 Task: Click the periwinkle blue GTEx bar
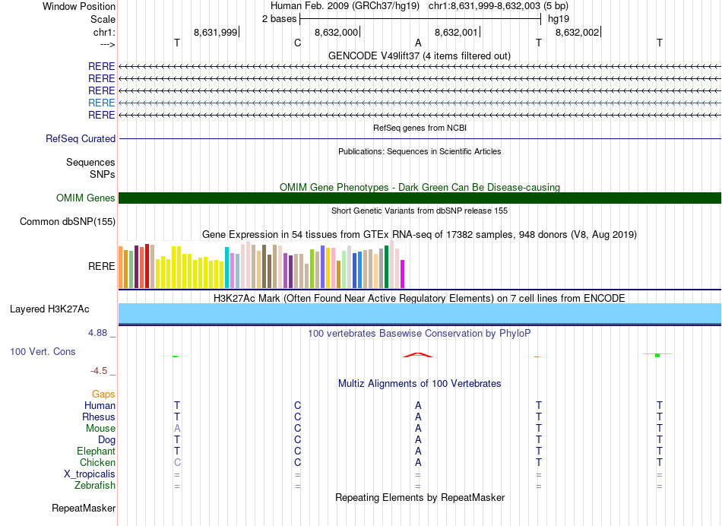322,267
